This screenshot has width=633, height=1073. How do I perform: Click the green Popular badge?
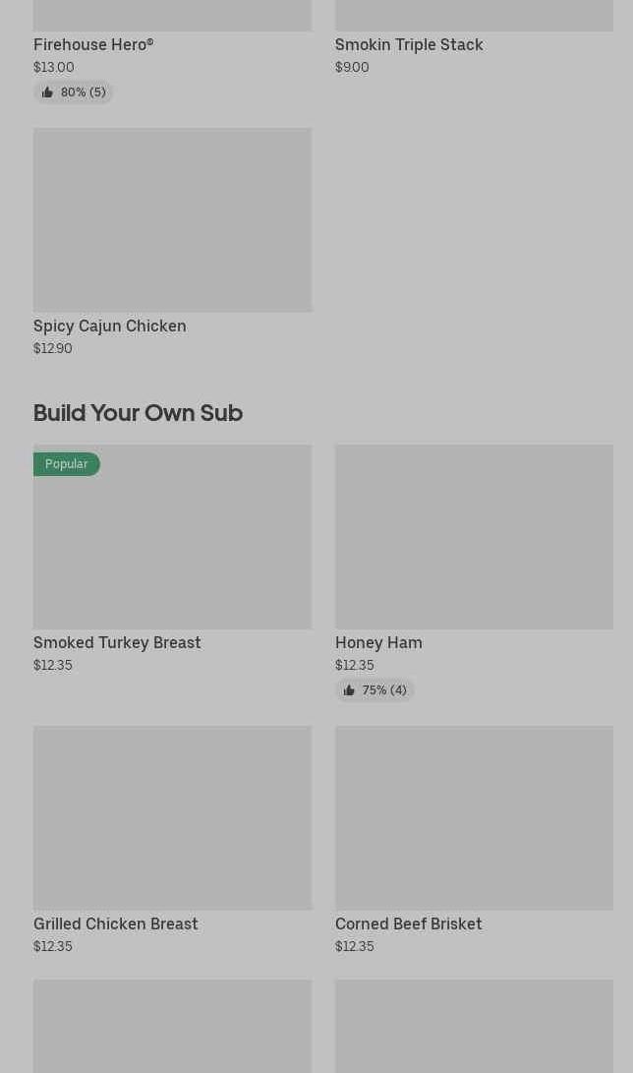(x=66, y=463)
